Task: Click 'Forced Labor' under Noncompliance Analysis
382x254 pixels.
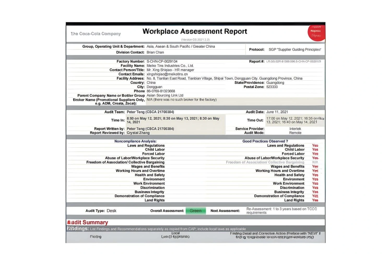Action: 154,154
